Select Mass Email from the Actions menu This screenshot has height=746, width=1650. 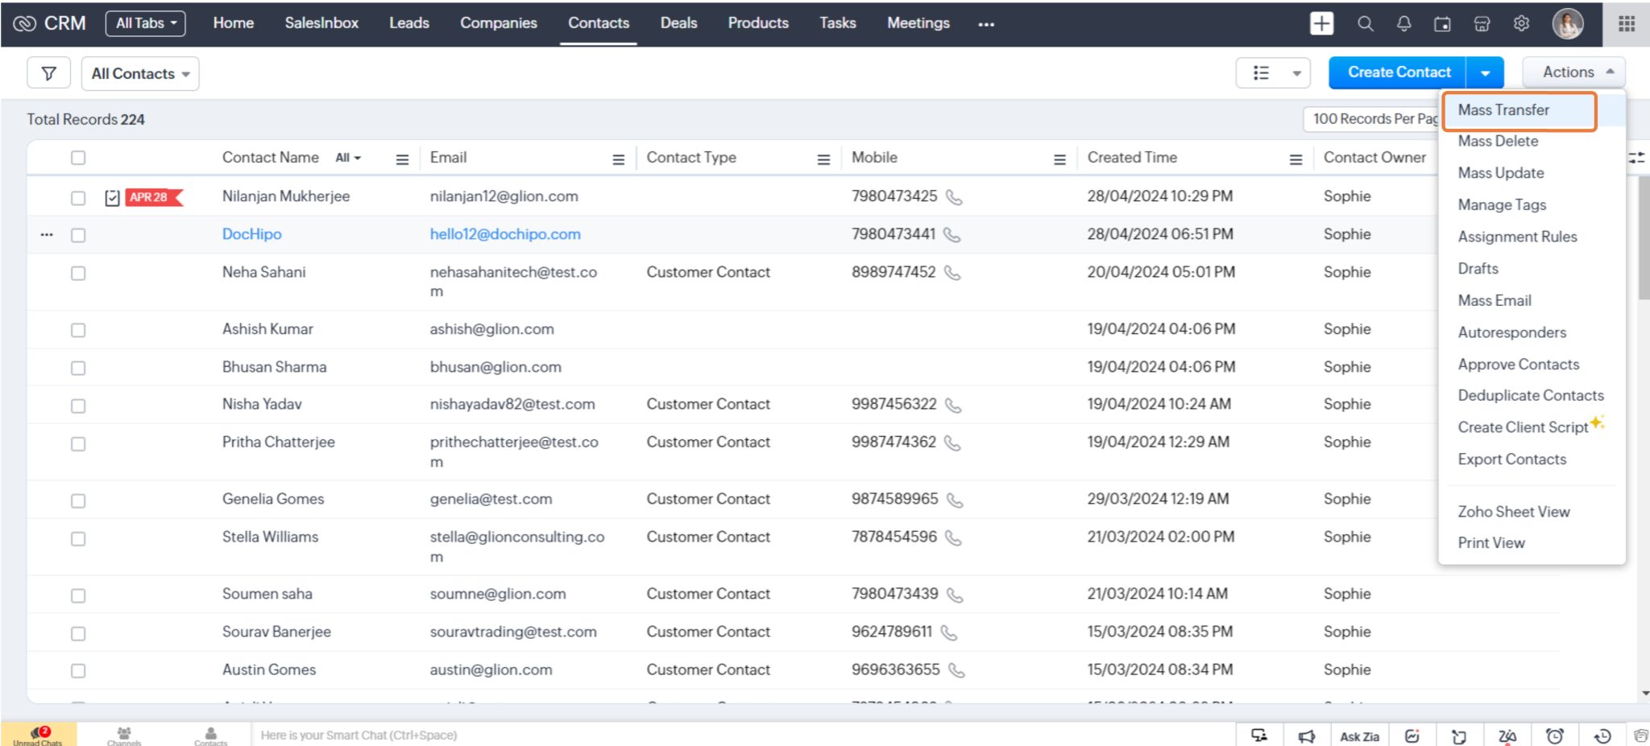[1494, 300]
